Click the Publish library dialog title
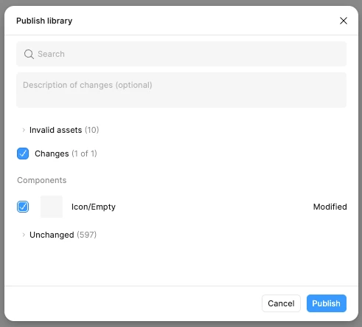 pos(44,21)
